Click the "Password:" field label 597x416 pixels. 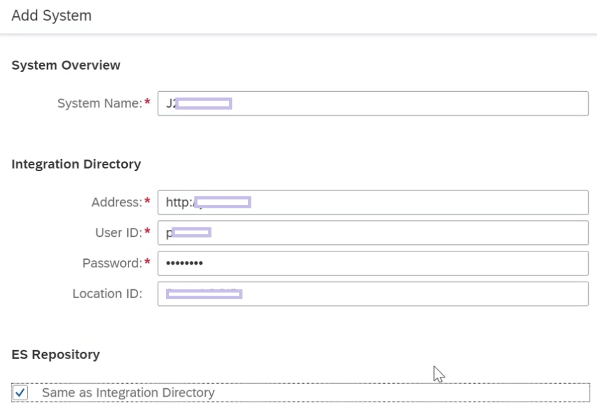click(112, 263)
